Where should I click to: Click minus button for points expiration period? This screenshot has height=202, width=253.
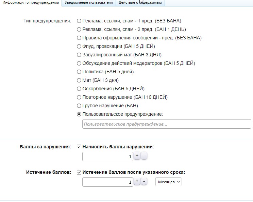pyautogui.click(x=144, y=181)
